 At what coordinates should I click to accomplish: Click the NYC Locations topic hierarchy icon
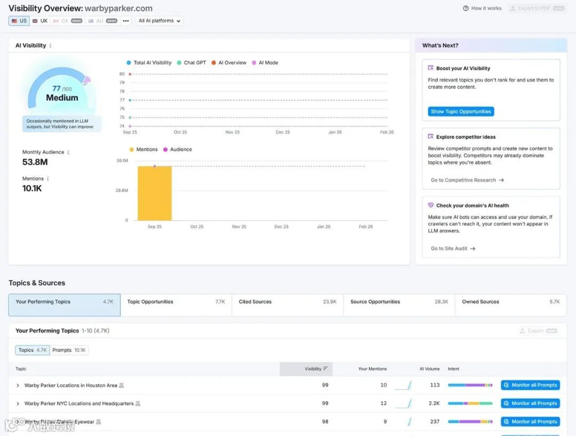click(138, 403)
